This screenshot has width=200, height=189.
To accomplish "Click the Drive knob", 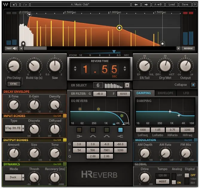I will 145,178.
